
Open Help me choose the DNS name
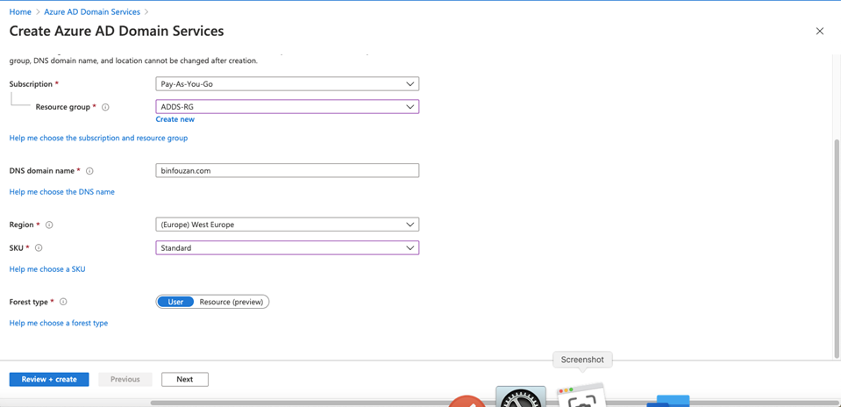(61, 191)
